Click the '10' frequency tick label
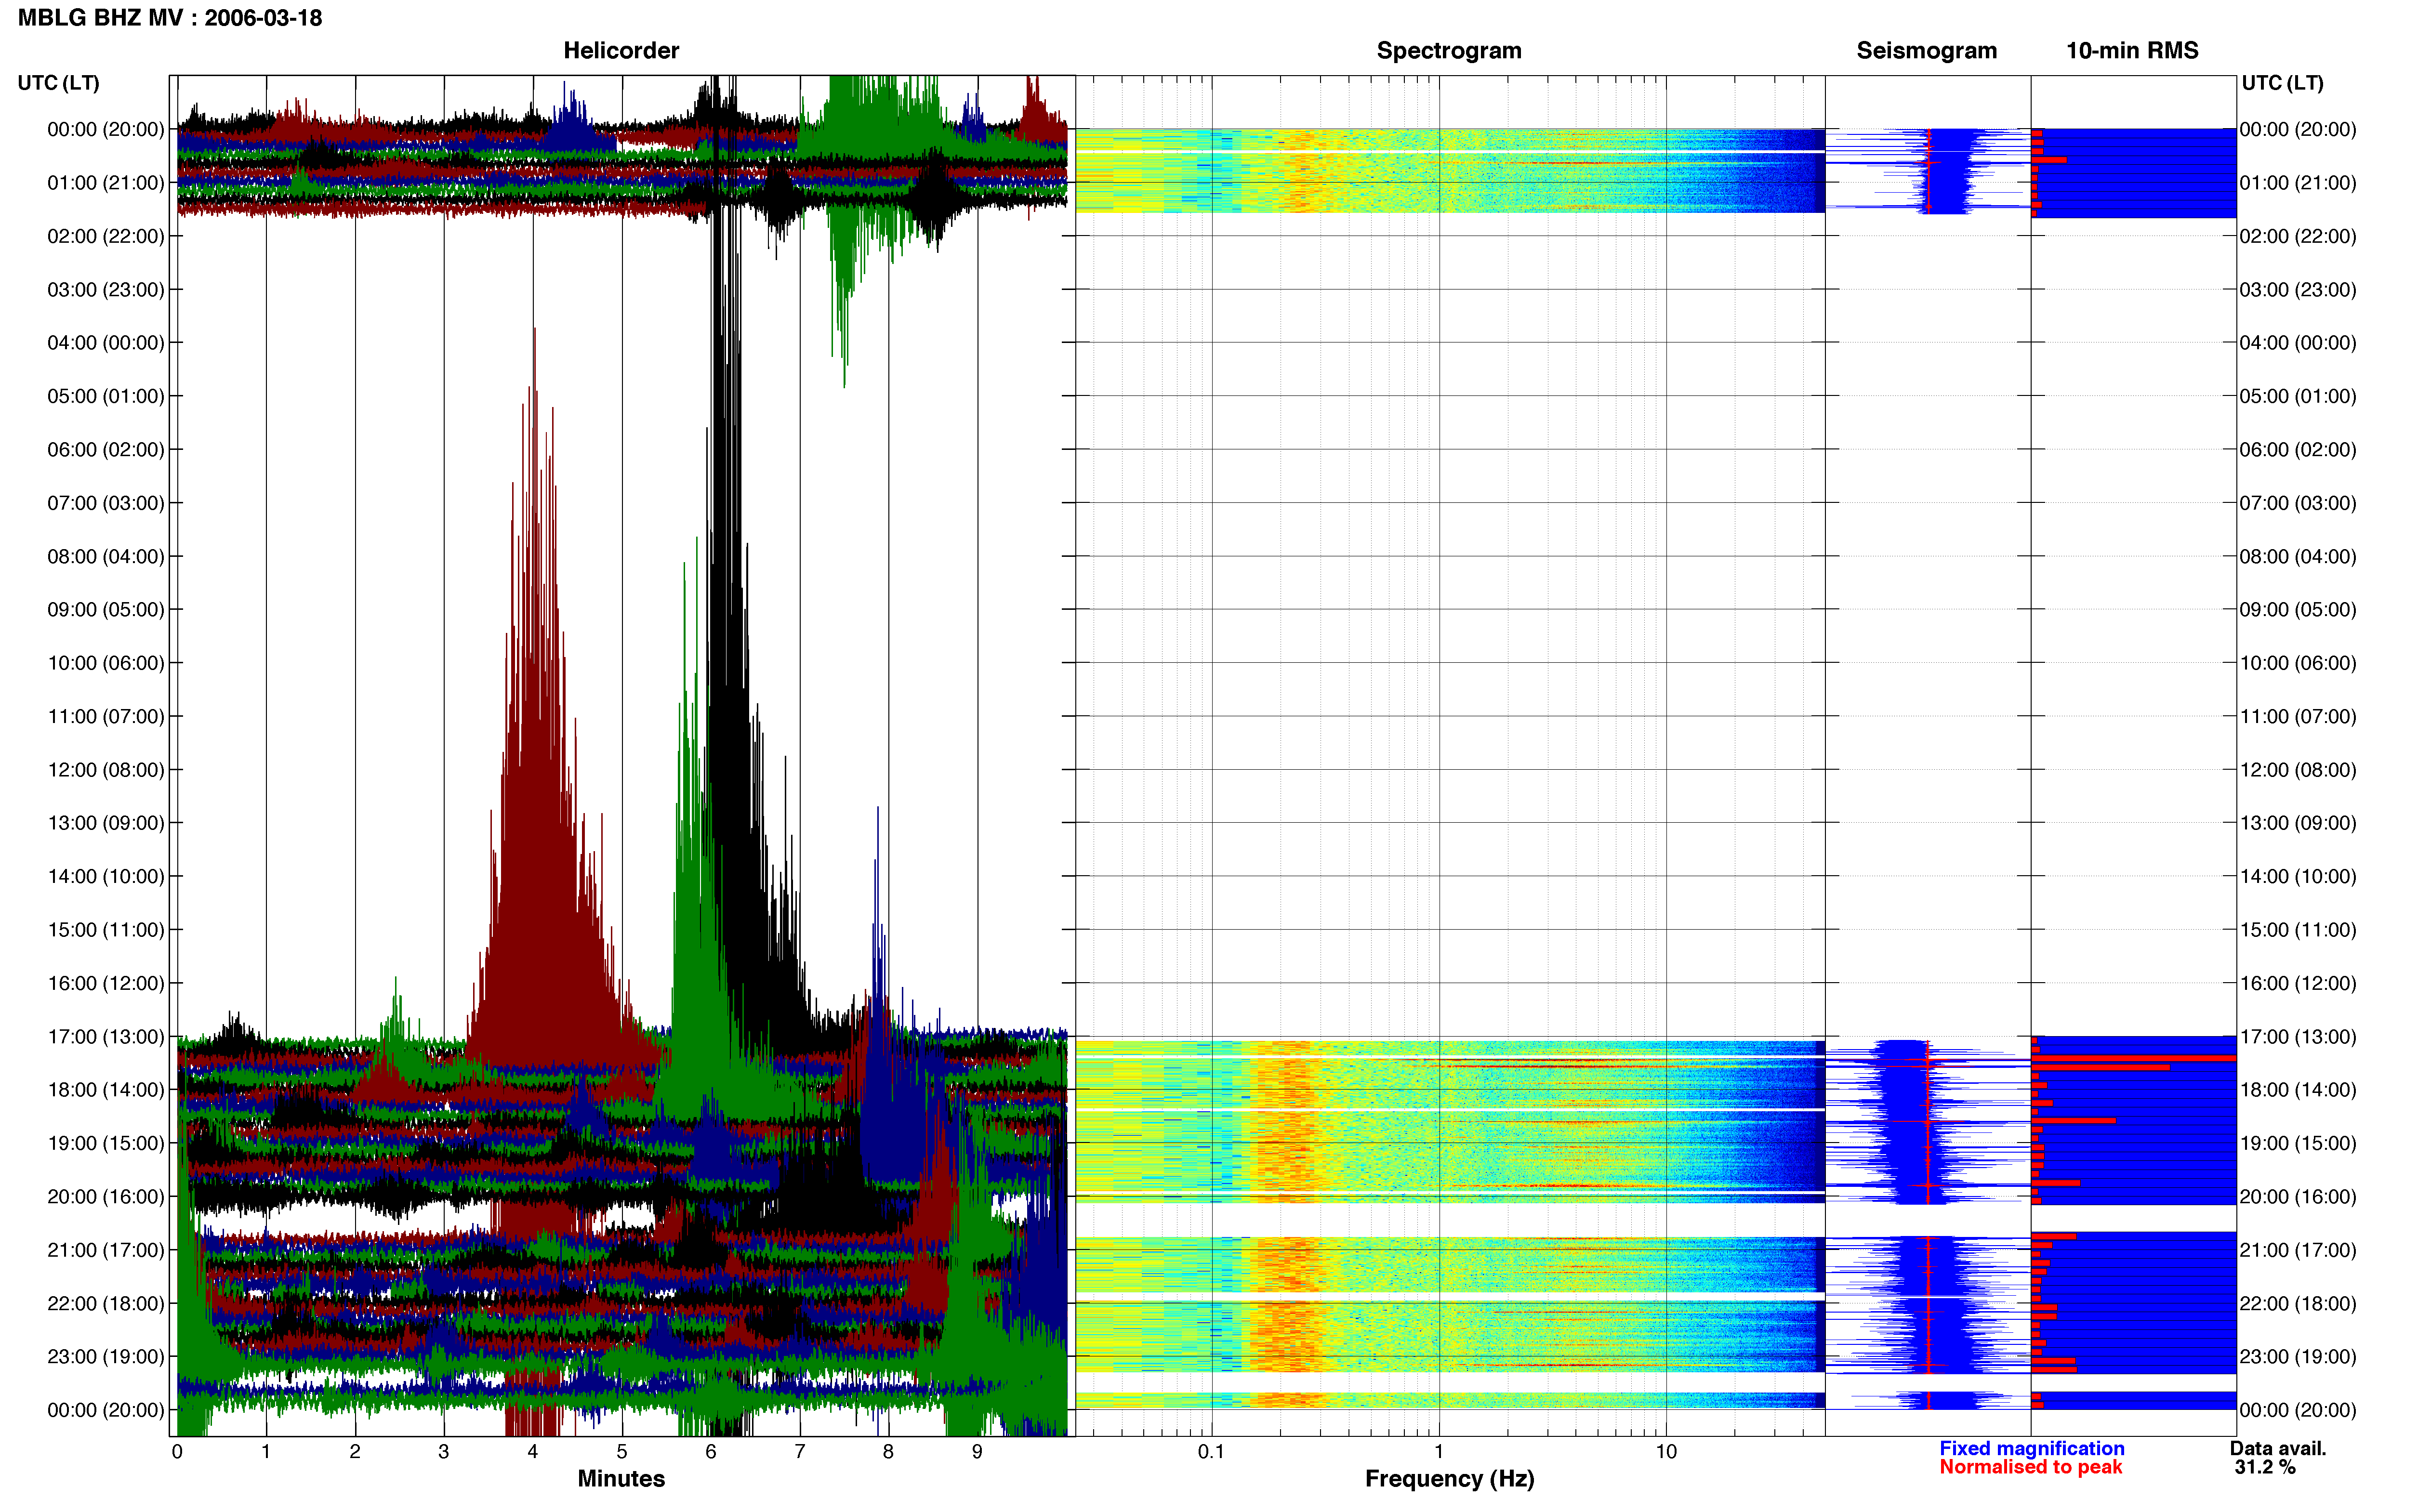This screenshot has width=2418, height=1512. coord(1666,1451)
